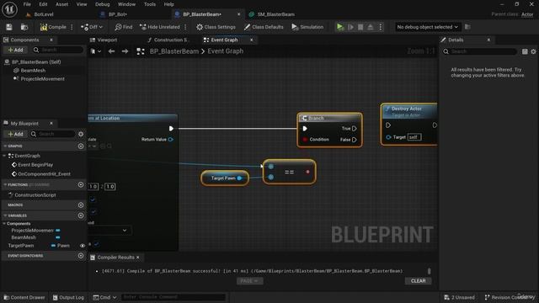Click the Frame Skip playback icon
Image resolution: width=539 pixels, height=303 pixels.
[350, 27]
